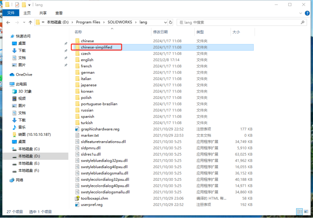Select 本地磁盘 (C:) in the navigation tree
Viewport: 313px width, 218px height.
[x=29, y=149]
